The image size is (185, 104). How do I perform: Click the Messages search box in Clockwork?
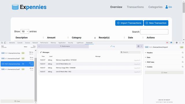click(x=130, y=52)
